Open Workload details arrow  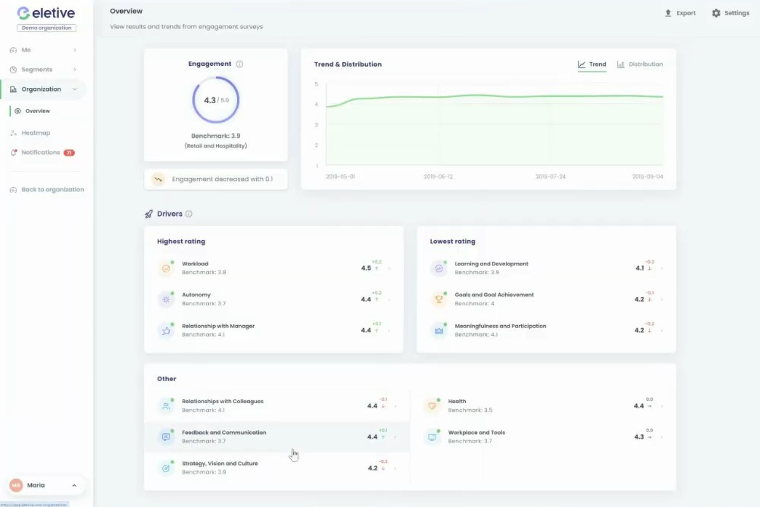click(389, 269)
